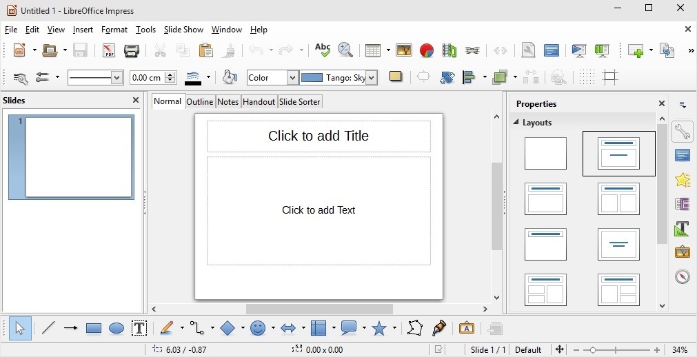Adjust the zoom slider in status bar

click(593, 350)
